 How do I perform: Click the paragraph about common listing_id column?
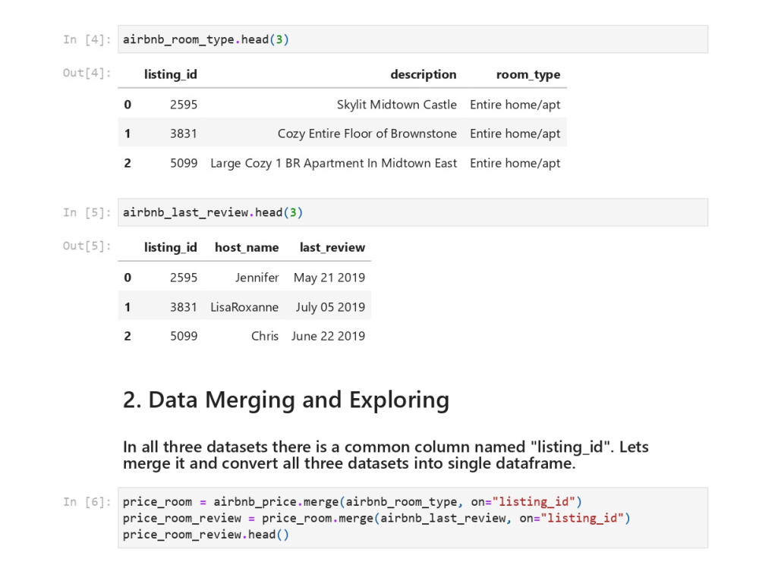coord(386,455)
